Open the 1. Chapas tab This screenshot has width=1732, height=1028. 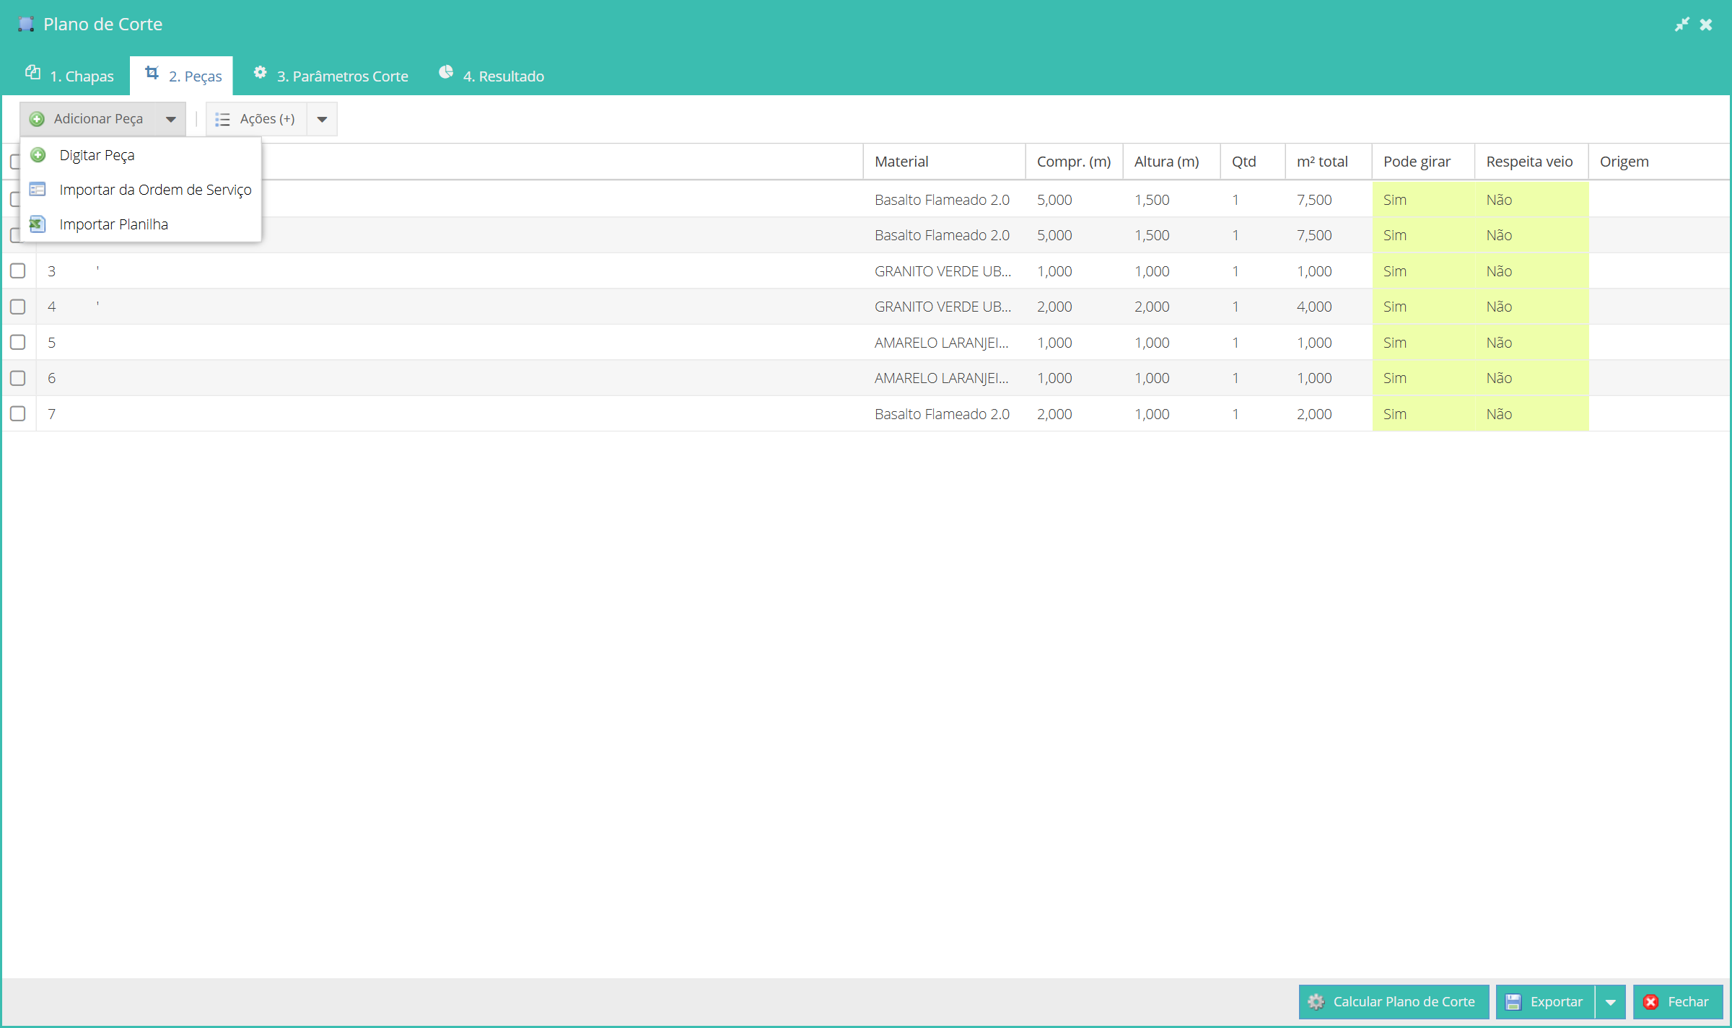(69, 76)
